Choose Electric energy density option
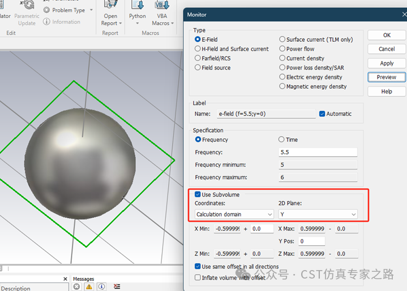407x291 pixels. [x=282, y=77]
